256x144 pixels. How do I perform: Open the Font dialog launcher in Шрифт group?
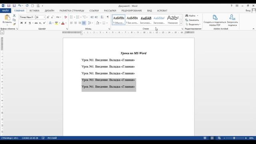pyautogui.click(x=67, y=29)
